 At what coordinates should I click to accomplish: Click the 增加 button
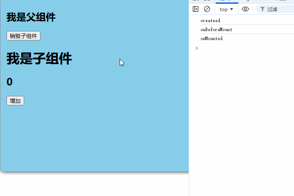(x=15, y=101)
